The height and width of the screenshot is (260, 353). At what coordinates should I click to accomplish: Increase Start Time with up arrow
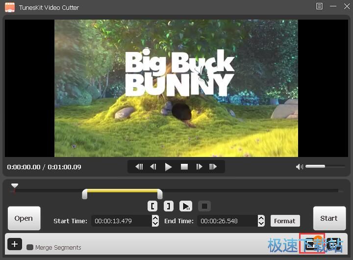click(x=155, y=218)
